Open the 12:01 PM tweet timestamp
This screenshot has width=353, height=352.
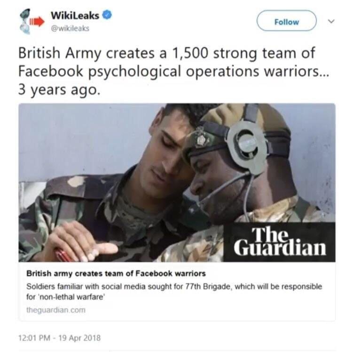click(34, 338)
